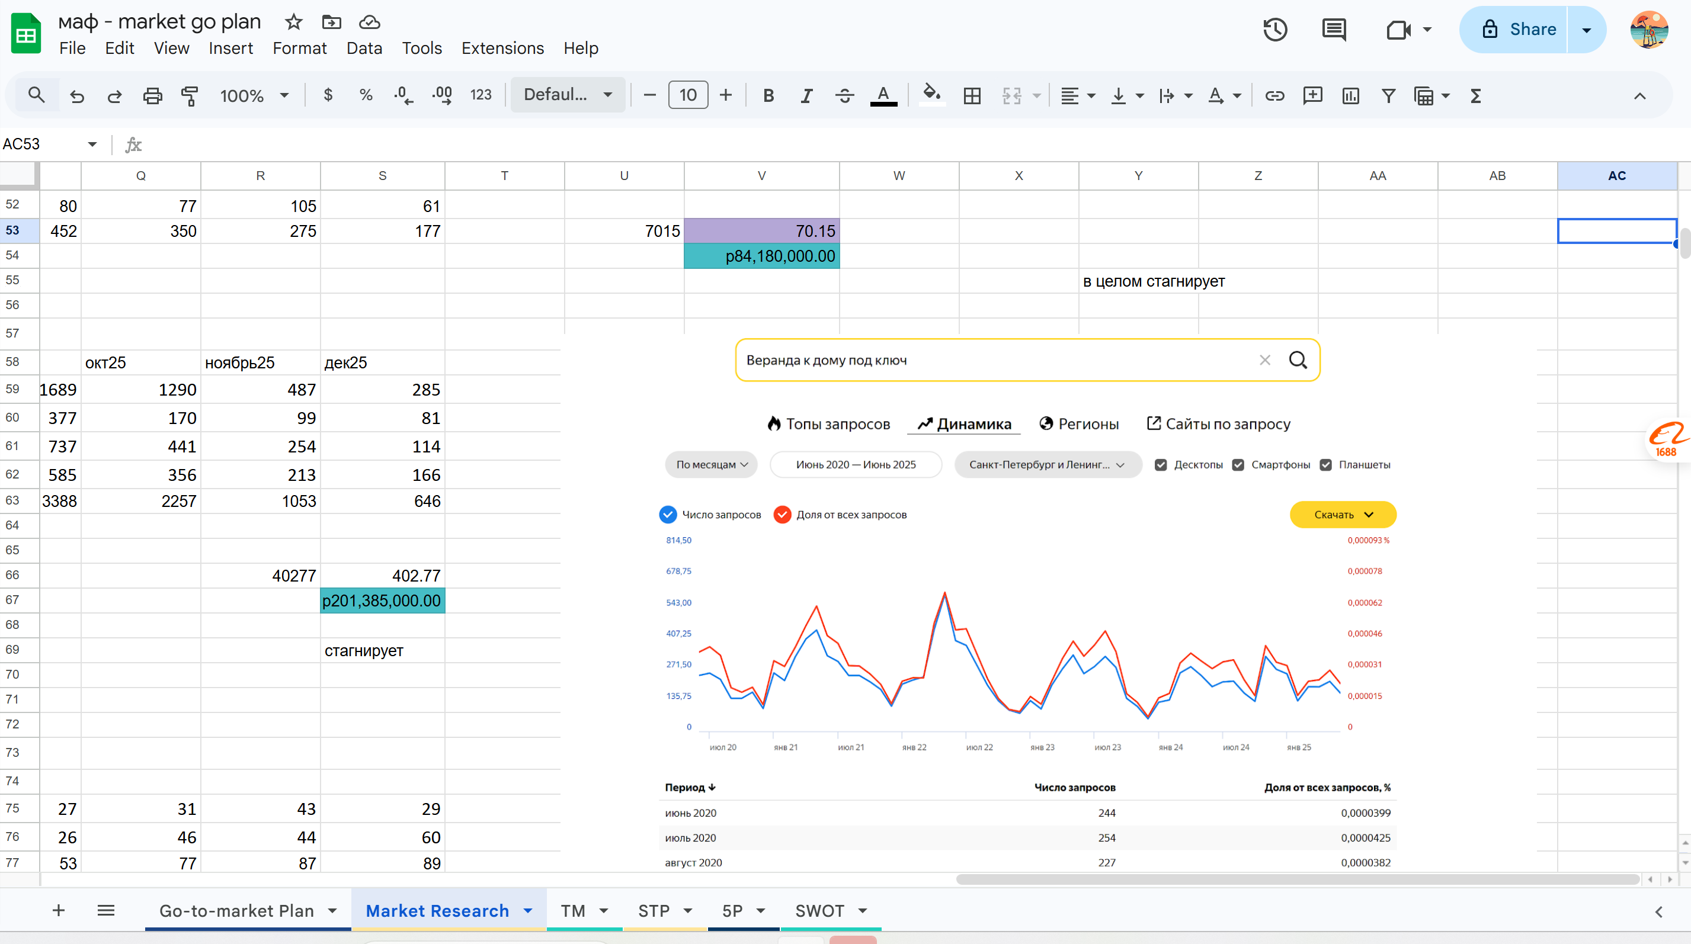Expand the Default font dropdown

click(568, 95)
